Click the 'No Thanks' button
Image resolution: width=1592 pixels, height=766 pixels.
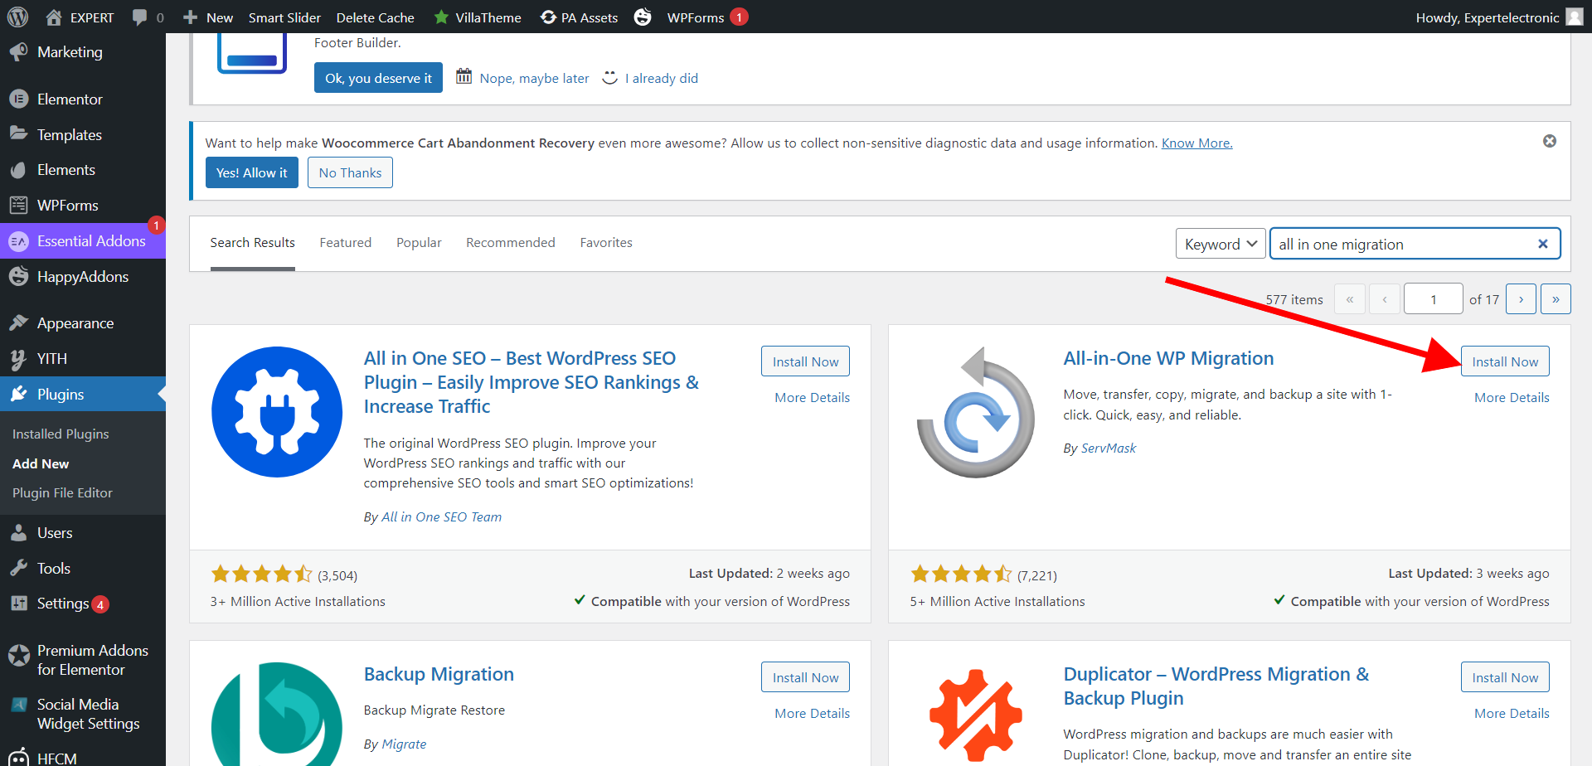click(350, 172)
